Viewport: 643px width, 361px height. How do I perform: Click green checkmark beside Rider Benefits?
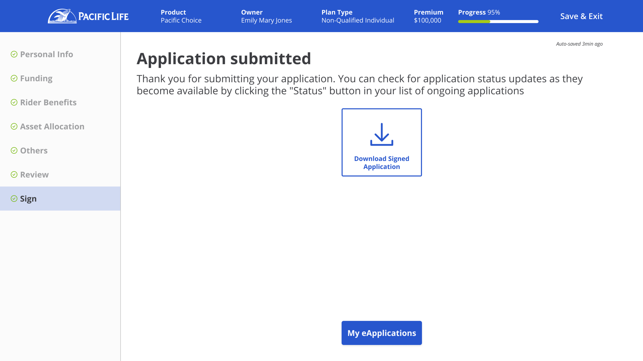coord(14,102)
